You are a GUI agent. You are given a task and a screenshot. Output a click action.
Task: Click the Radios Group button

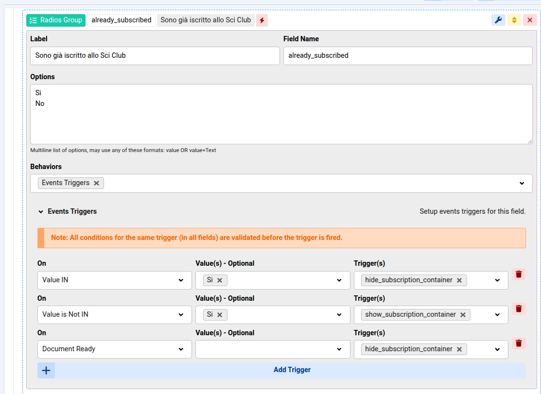[x=56, y=20]
